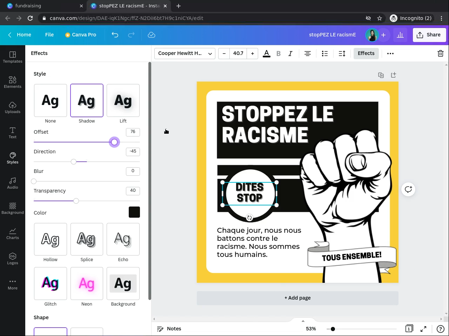Open the more options ellipsis menu

[390, 54]
